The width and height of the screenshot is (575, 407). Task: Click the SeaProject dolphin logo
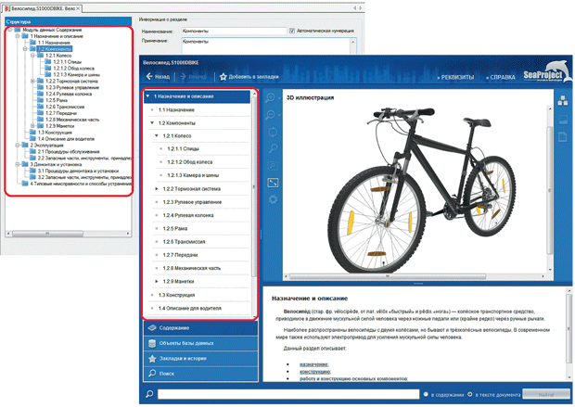(x=547, y=72)
